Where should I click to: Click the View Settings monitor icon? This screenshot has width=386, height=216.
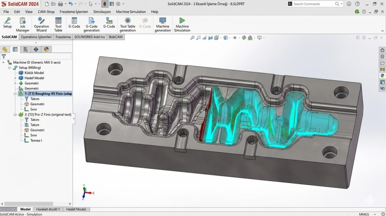(260, 38)
